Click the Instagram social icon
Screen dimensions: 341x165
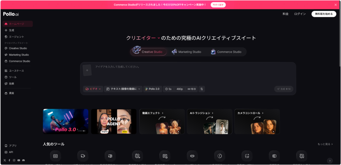14,160
